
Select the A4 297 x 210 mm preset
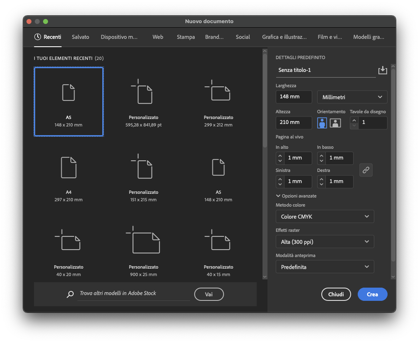[x=69, y=178]
